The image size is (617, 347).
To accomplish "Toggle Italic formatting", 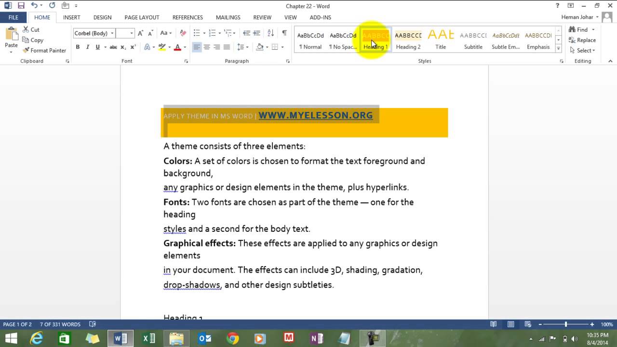I will (88, 47).
